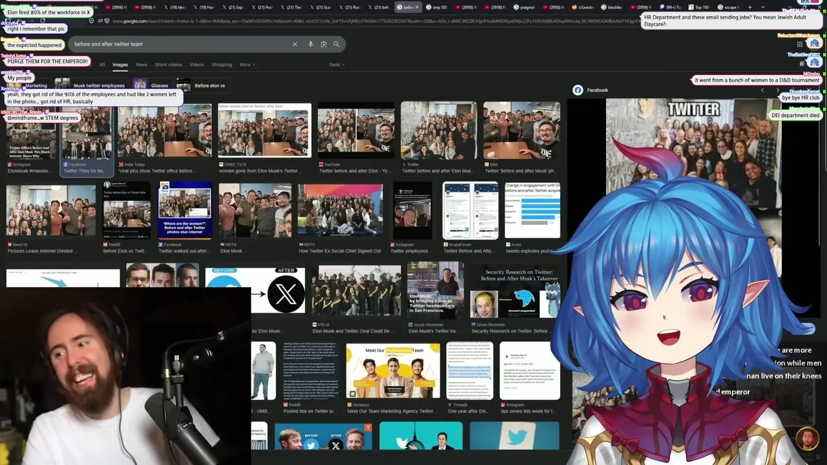Click the Facebook source link in the preview
This screenshot has width=827, height=465.
pyautogui.click(x=597, y=90)
